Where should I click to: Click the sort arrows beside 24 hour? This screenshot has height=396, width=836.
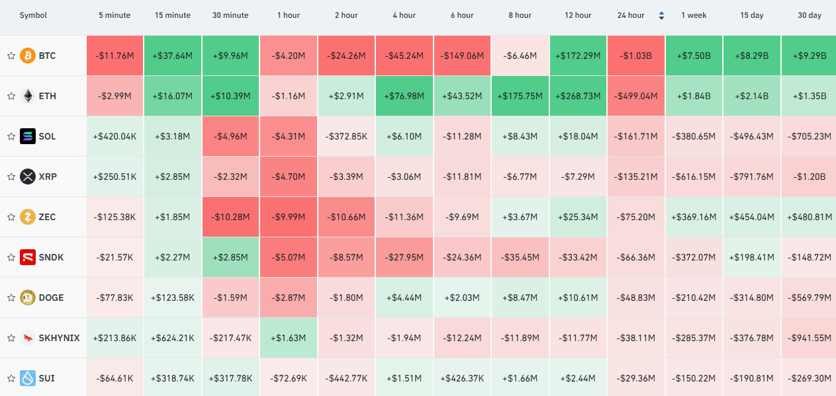[x=661, y=15]
